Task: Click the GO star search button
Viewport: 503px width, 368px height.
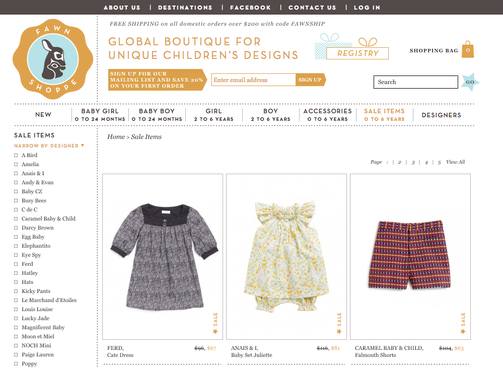Action: 470,82
